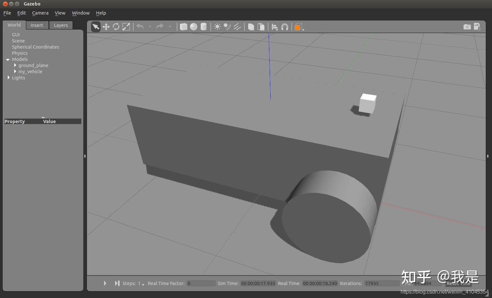Choose the scale mode tool

[126, 27]
